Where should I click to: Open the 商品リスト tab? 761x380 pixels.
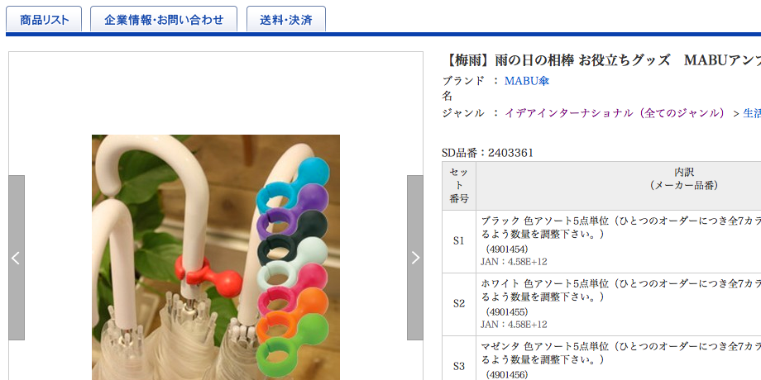(x=44, y=20)
